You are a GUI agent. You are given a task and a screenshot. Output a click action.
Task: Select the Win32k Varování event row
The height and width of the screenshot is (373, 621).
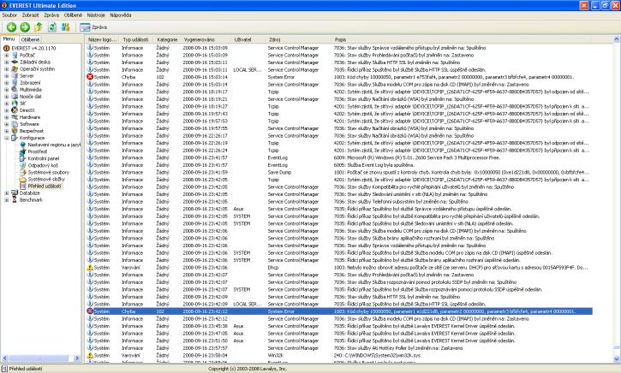[339, 355]
